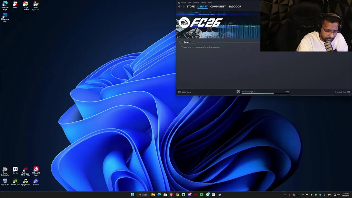
Task: Select CapCut desktop shortcut
Action: (15, 170)
